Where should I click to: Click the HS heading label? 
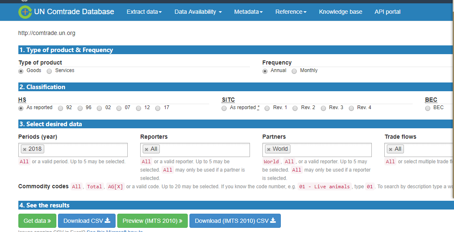(22, 100)
